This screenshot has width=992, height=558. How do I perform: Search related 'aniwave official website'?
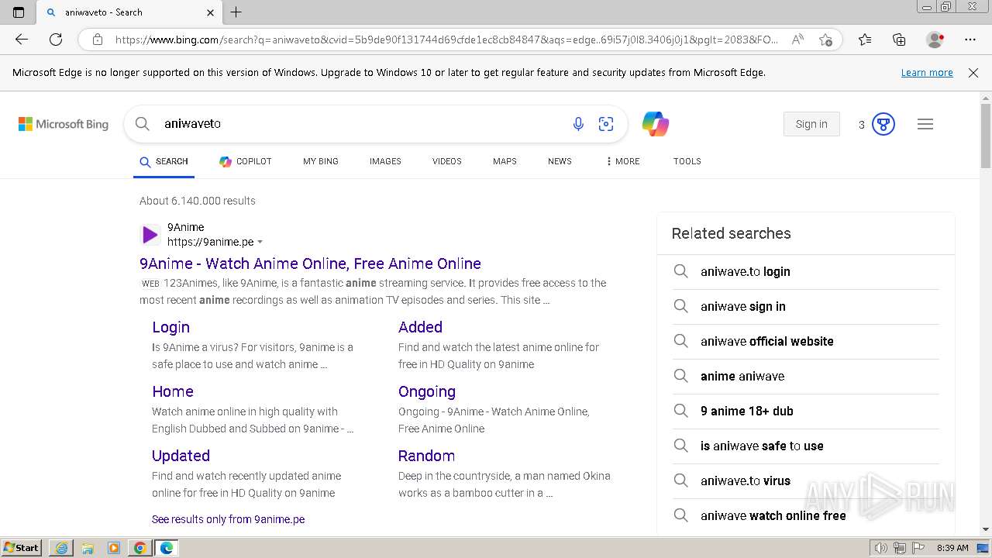[805, 342]
